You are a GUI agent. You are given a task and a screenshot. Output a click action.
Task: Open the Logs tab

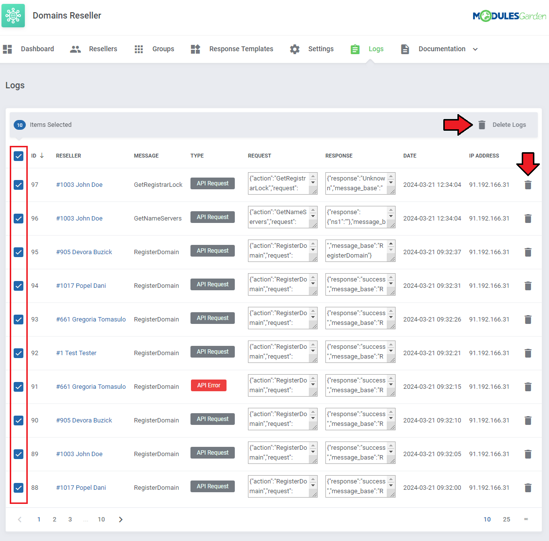[376, 49]
